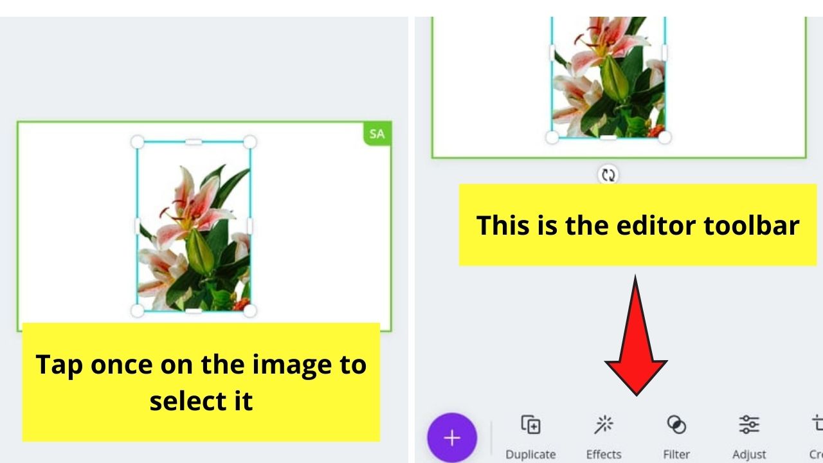Click the bottom-left corner handle of the right lily image
This screenshot has width=823, height=463.
(x=552, y=137)
